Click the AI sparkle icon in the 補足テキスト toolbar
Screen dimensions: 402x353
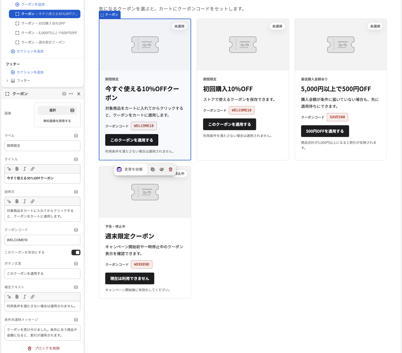[9, 297]
